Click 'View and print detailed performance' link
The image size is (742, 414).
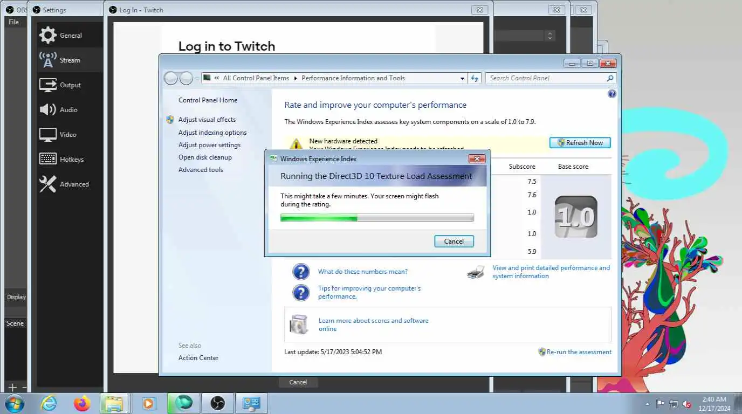(x=551, y=272)
